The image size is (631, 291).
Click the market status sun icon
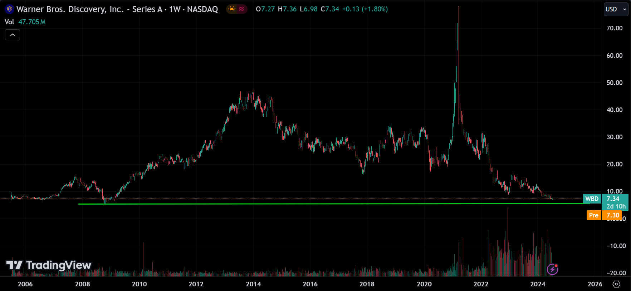coord(232,9)
